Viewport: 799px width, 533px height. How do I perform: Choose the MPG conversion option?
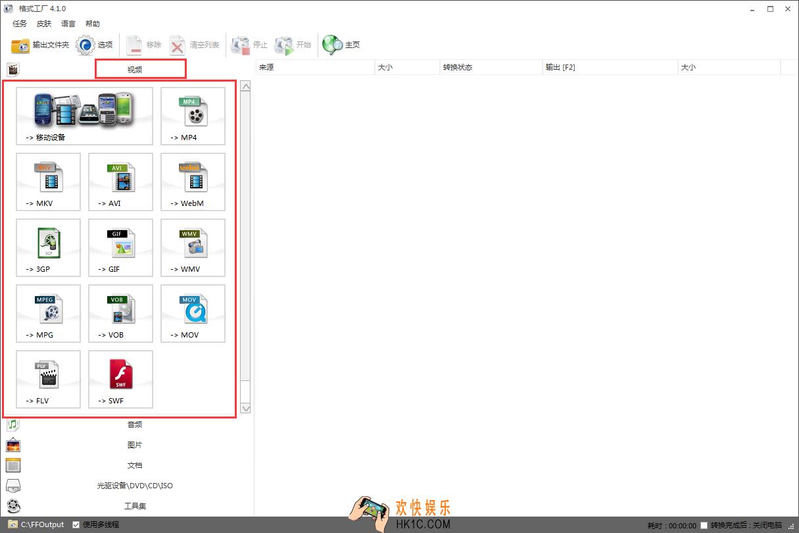click(x=48, y=313)
